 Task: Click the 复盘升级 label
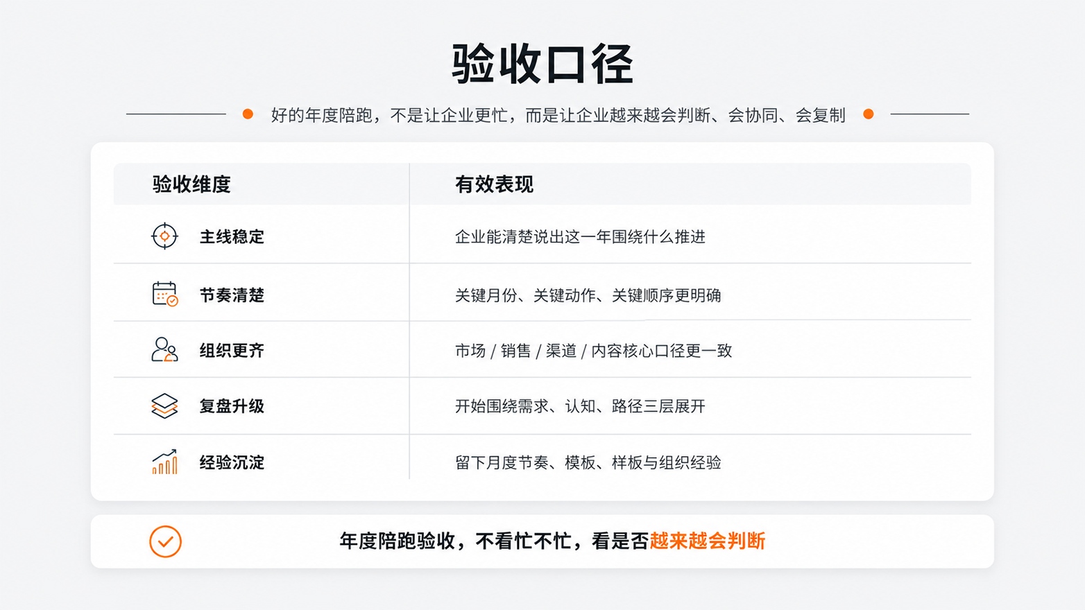point(232,406)
